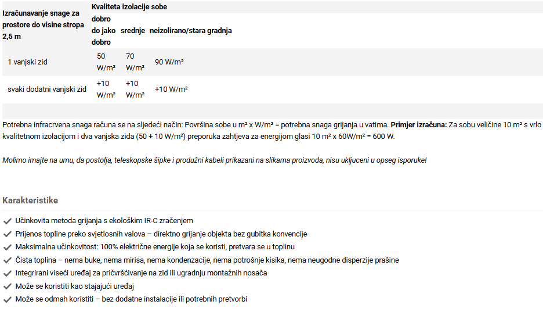Image resolution: width=543 pixels, height=319 pixels.
Task: Click the italic note starting "Molimo imajte na umu"
Action: tap(214, 160)
